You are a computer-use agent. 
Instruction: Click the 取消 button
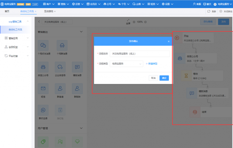(153, 78)
